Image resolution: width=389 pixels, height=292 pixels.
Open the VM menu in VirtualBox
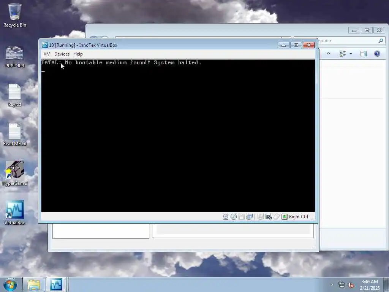pyautogui.click(x=47, y=54)
